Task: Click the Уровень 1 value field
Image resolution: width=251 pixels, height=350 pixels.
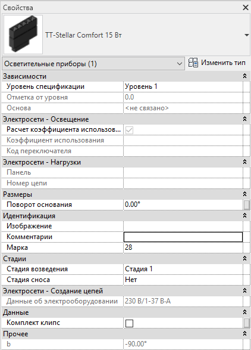Action: pyautogui.click(x=183, y=86)
